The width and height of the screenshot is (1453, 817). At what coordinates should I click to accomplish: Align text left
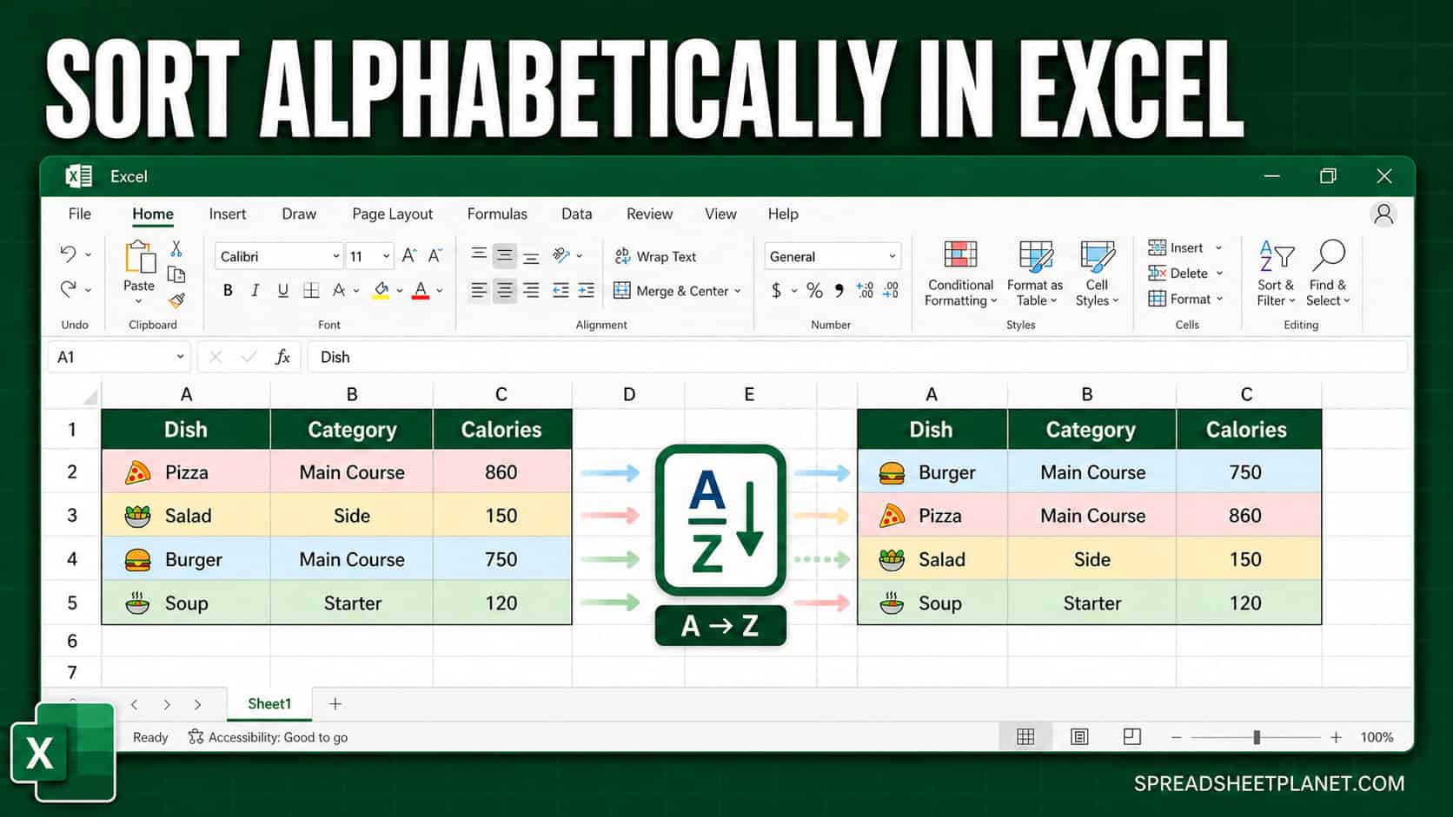479,291
